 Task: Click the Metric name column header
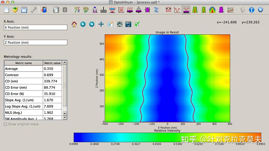pyautogui.click(x=24, y=63)
